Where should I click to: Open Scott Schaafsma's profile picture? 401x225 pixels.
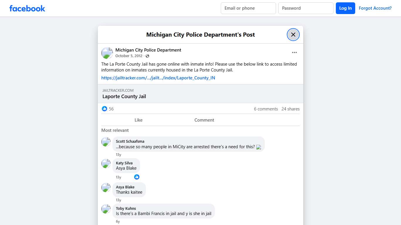(x=106, y=142)
